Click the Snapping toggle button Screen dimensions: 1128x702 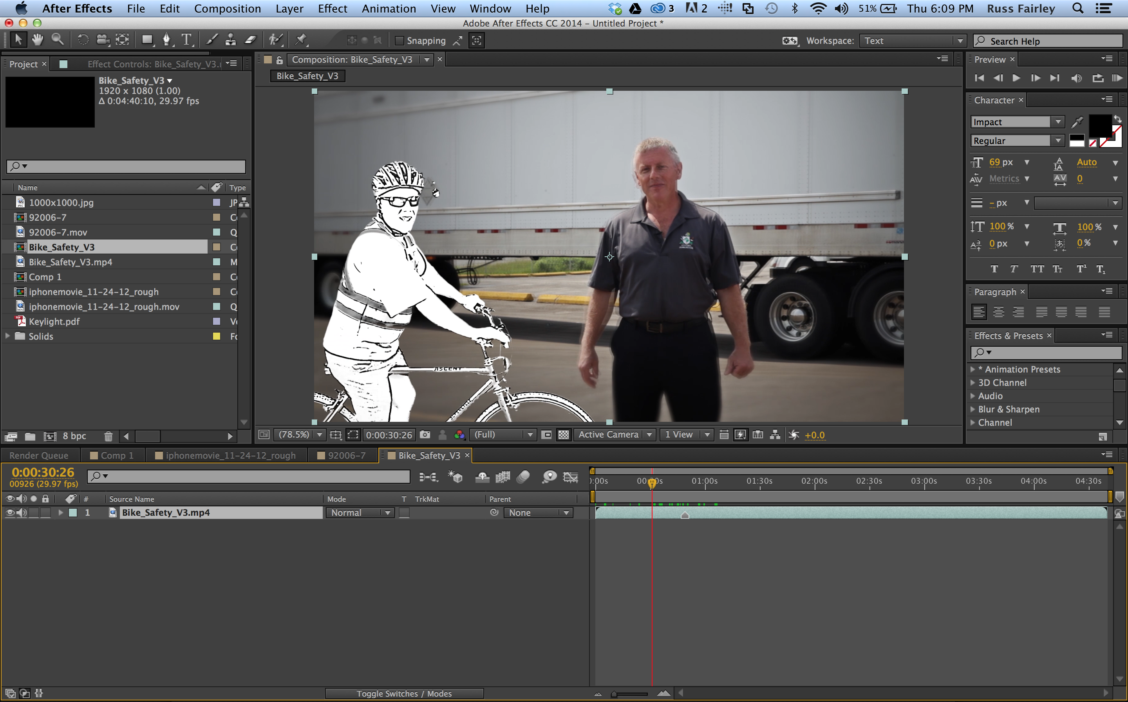[397, 40]
